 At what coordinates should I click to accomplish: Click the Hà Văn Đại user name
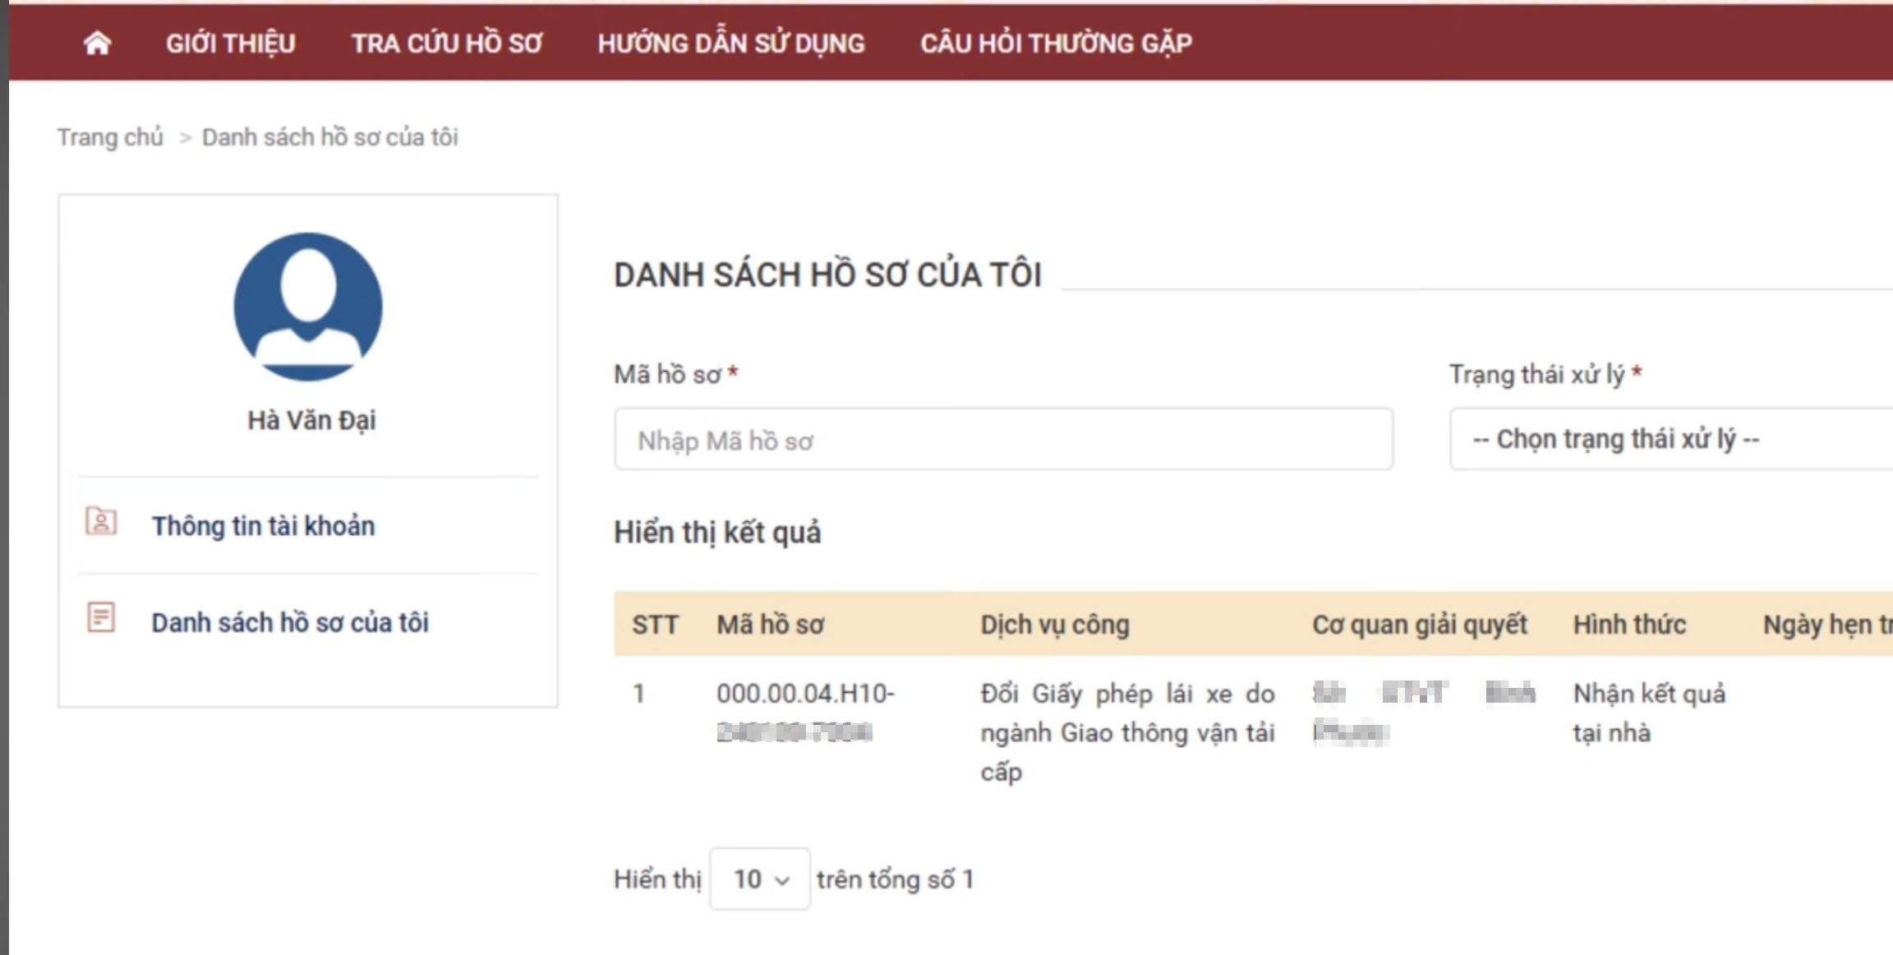click(311, 421)
